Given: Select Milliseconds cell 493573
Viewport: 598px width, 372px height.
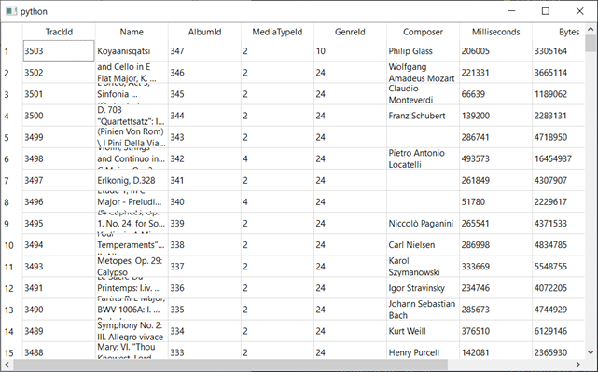Looking at the screenshot, I should coord(495,158).
